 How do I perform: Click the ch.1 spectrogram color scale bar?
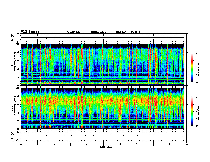coord(192,68)
